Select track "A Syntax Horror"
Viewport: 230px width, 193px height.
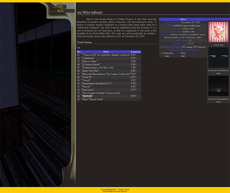coord(92,64)
